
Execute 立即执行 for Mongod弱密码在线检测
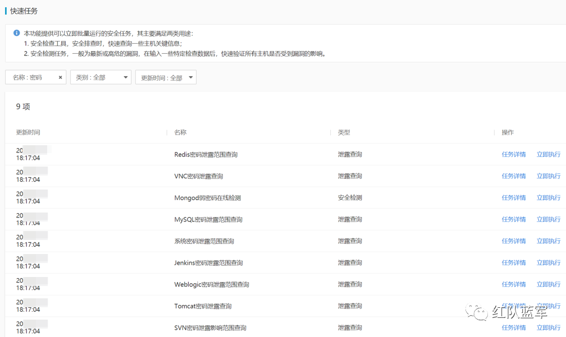coord(548,197)
